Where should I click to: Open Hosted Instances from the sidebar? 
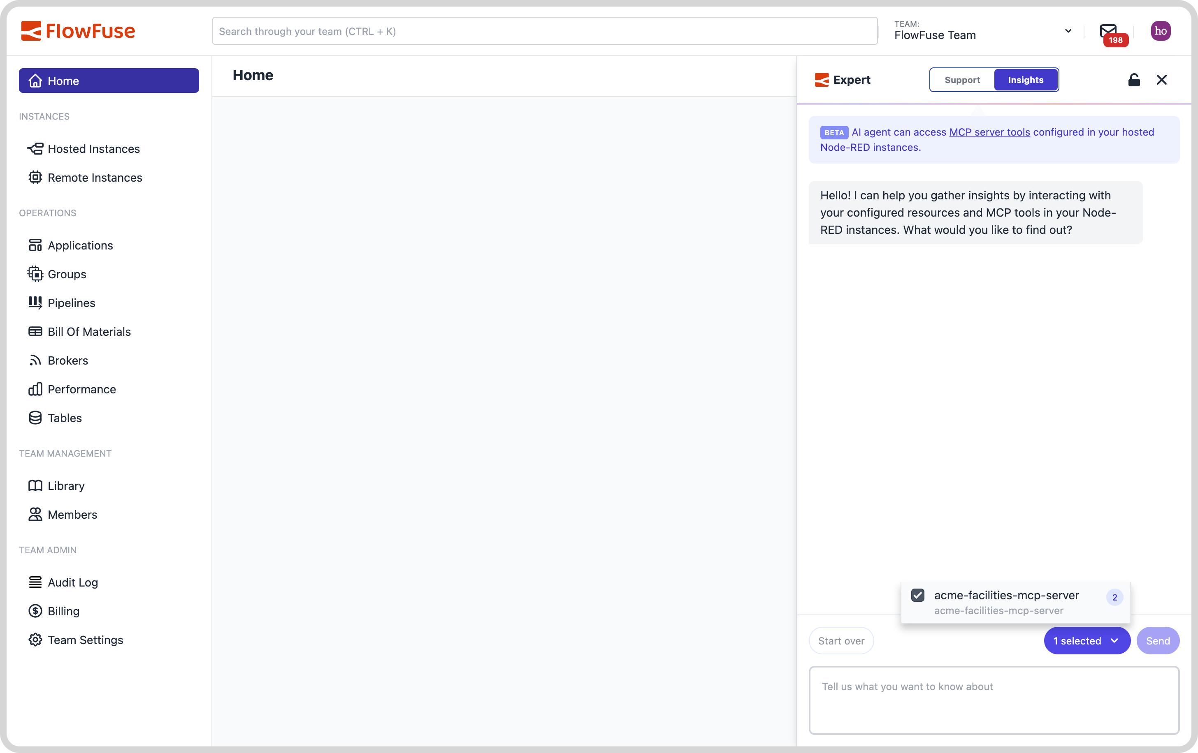93,149
